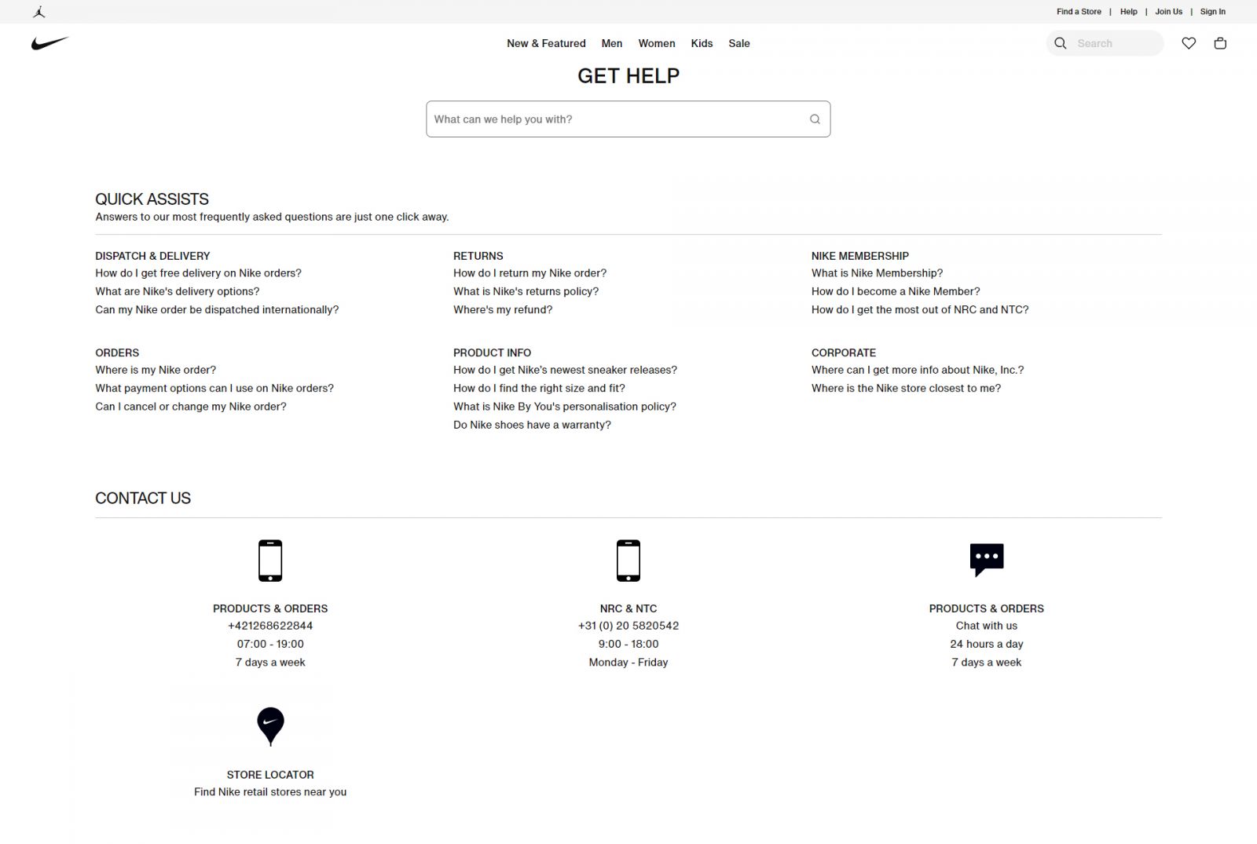Click the chat bubble icon
The width and height of the screenshot is (1257, 844).
(x=987, y=560)
